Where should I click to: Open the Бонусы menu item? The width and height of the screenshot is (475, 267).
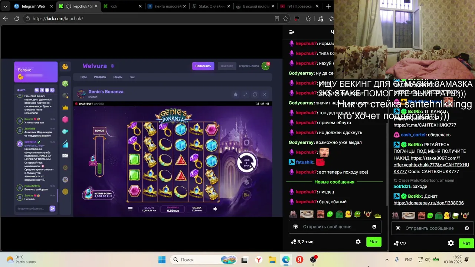click(118, 77)
